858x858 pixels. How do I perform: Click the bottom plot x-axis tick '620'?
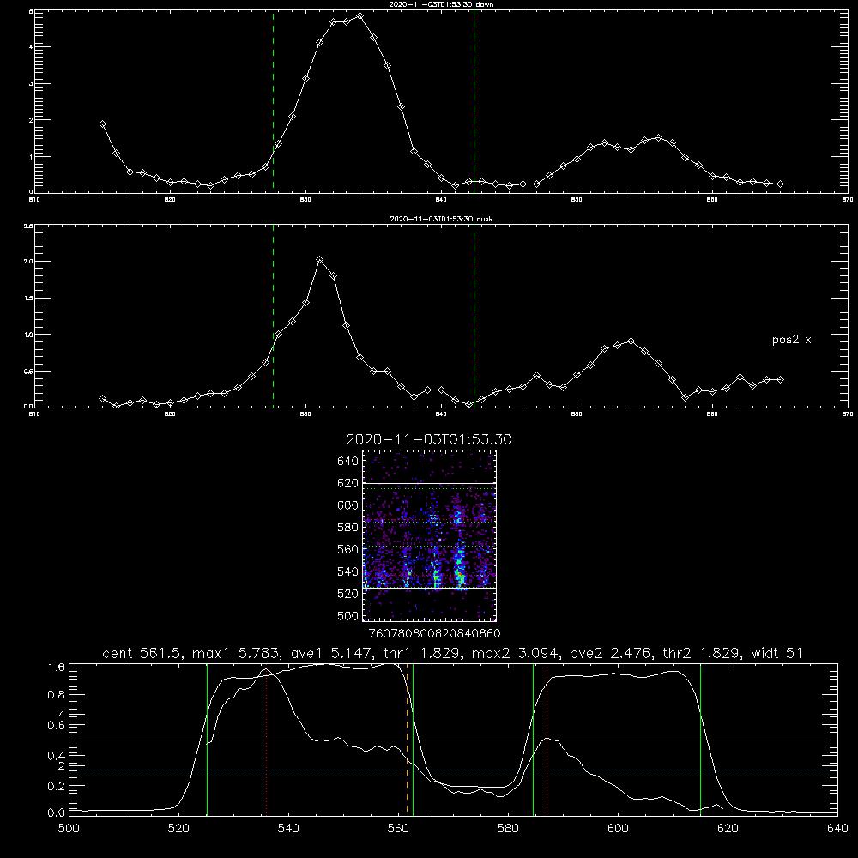click(x=728, y=829)
